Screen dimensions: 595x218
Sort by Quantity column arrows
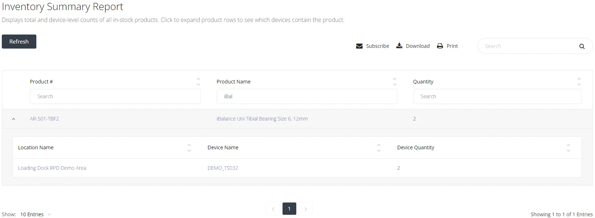click(579, 82)
